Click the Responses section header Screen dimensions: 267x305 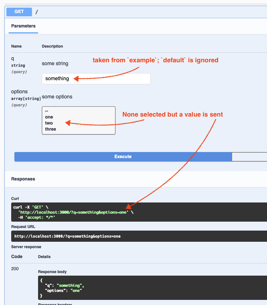23,179
